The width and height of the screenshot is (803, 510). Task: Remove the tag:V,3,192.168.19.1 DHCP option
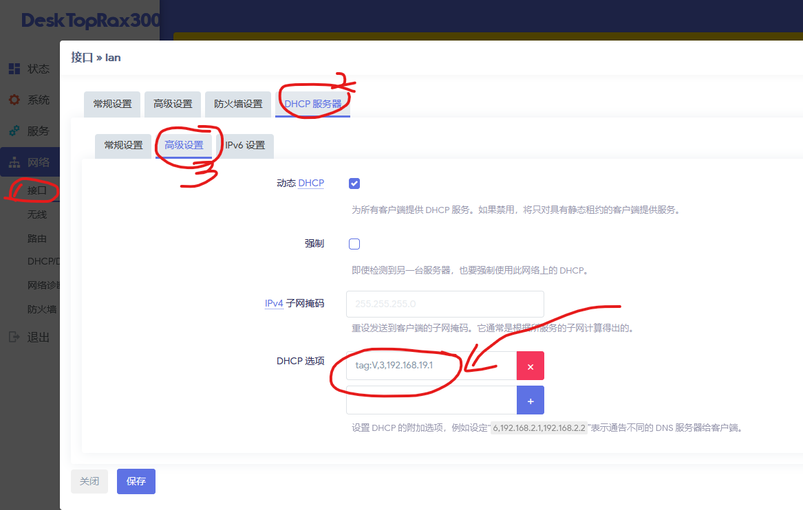coord(530,366)
